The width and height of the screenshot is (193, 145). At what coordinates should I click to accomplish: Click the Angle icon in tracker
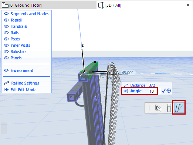(x=126, y=91)
